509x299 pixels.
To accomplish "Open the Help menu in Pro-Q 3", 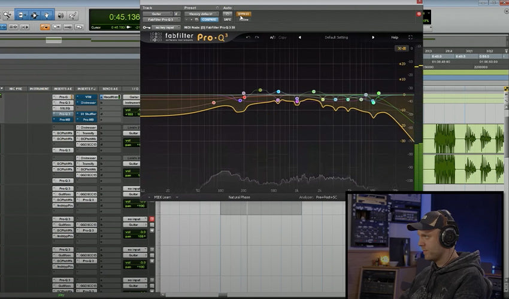I will (395, 37).
